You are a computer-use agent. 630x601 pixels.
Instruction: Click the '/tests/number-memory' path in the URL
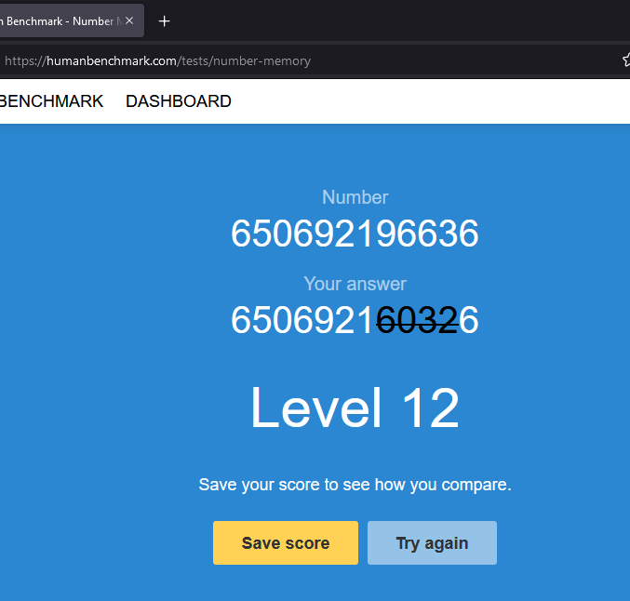(x=245, y=61)
